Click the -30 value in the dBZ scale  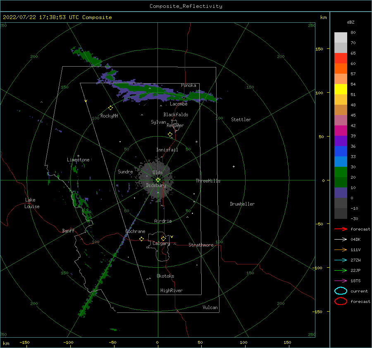pyautogui.click(x=354, y=218)
